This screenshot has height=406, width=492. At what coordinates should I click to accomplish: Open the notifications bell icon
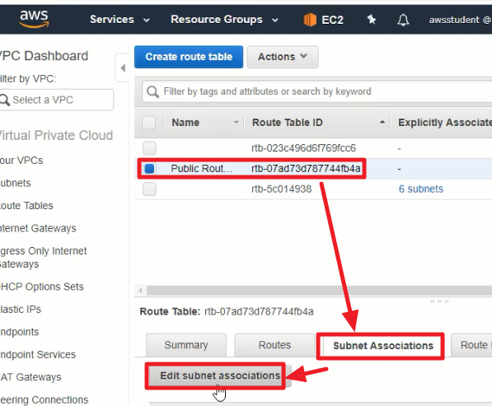point(403,20)
